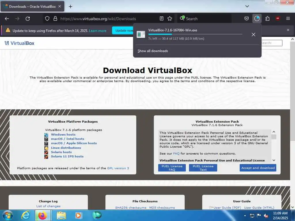Open Action Center flag tray icon
Viewport: 295px width, 221px height.
coord(259,216)
